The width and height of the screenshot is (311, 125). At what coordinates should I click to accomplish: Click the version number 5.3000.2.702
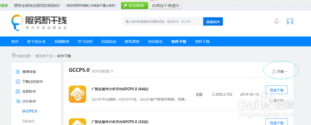(222, 94)
